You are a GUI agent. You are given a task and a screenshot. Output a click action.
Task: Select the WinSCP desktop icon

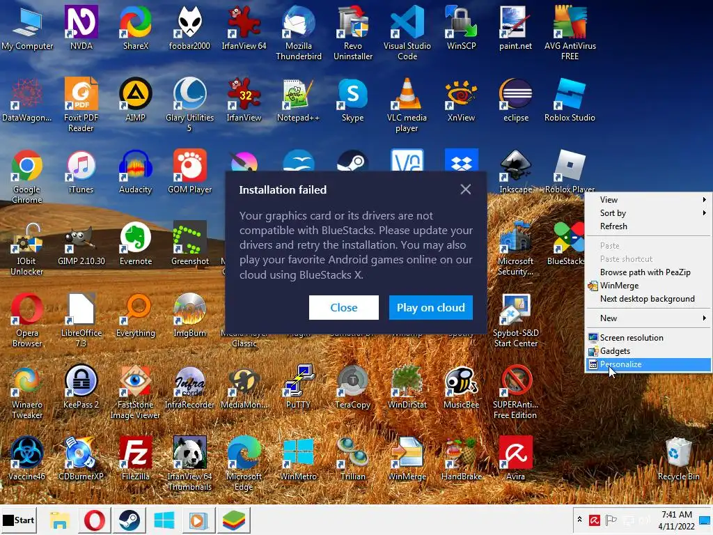[461, 27]
